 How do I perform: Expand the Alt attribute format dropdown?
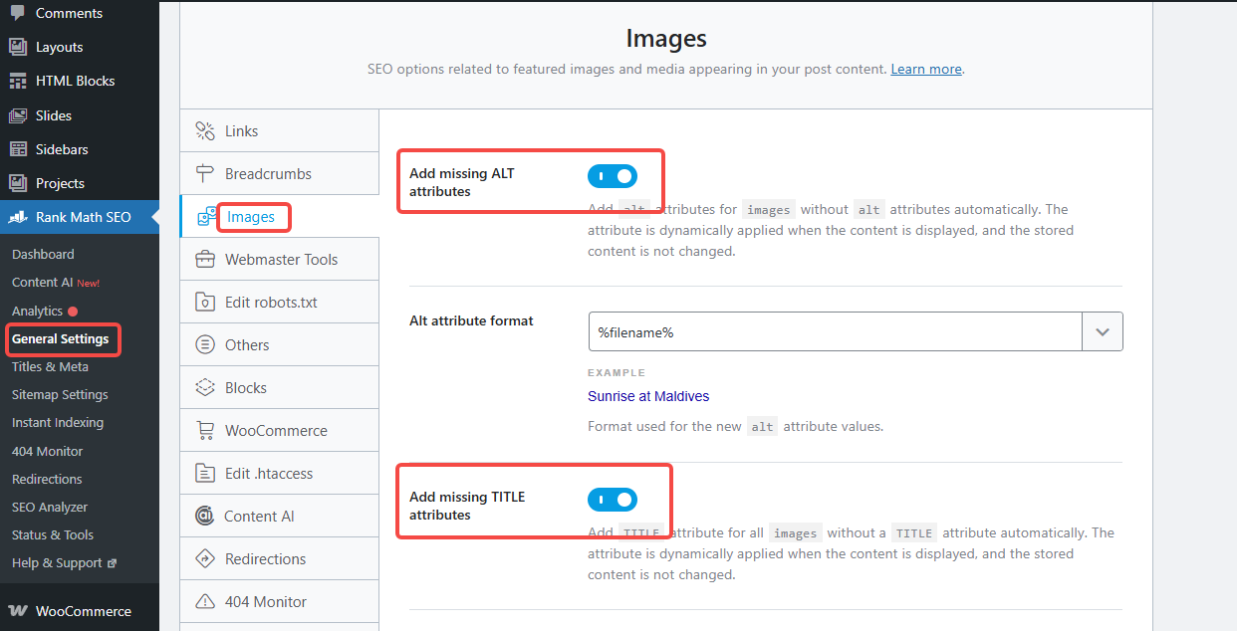coord(1104,331)
